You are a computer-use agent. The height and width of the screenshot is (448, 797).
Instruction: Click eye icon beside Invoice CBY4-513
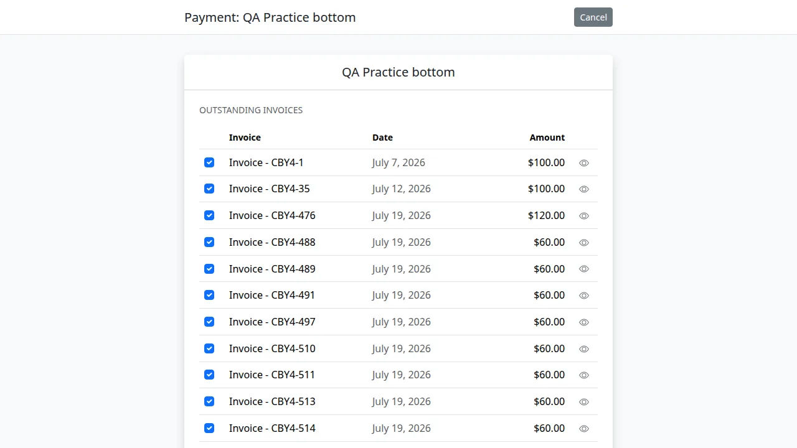tap(584, 402)
